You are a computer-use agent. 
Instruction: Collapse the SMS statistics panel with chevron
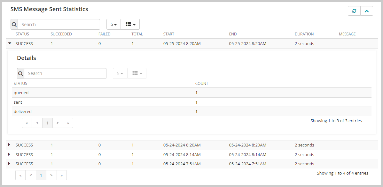point(367,11)
